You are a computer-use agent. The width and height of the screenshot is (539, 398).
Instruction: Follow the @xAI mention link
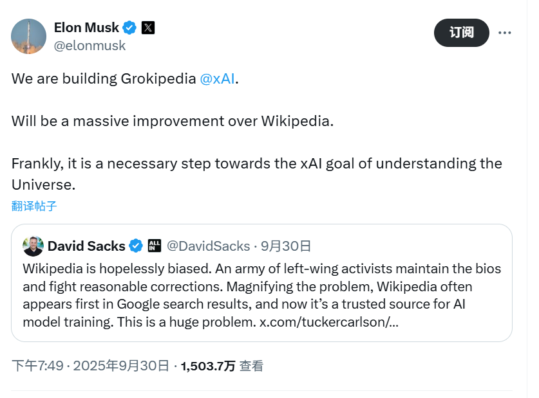(x=217, y=79)
